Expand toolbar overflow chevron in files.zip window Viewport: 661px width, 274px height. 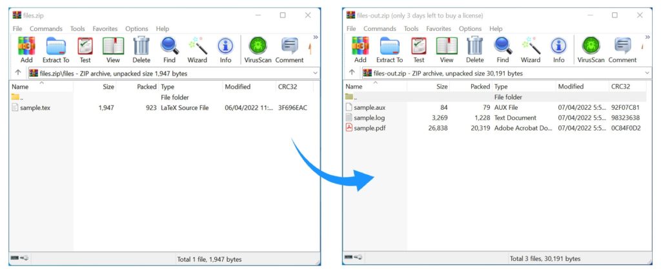point(315,37)
